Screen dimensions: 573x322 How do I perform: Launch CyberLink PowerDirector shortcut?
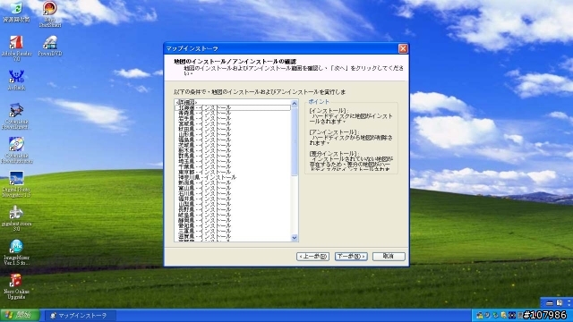pyautogui.click(x=16, y=116)
